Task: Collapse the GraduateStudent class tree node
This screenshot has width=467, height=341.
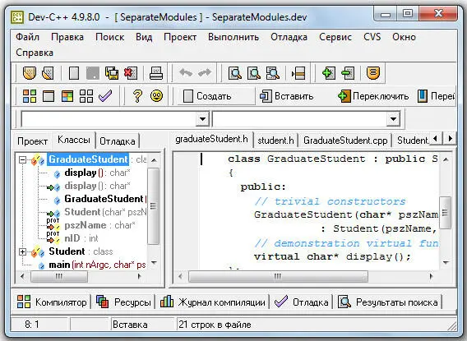Action: tap(22, 159)
